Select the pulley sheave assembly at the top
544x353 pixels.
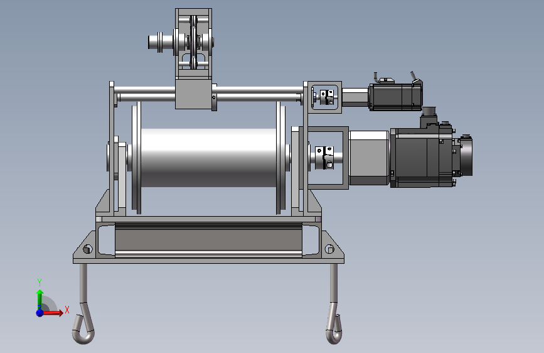pos(194,42)
